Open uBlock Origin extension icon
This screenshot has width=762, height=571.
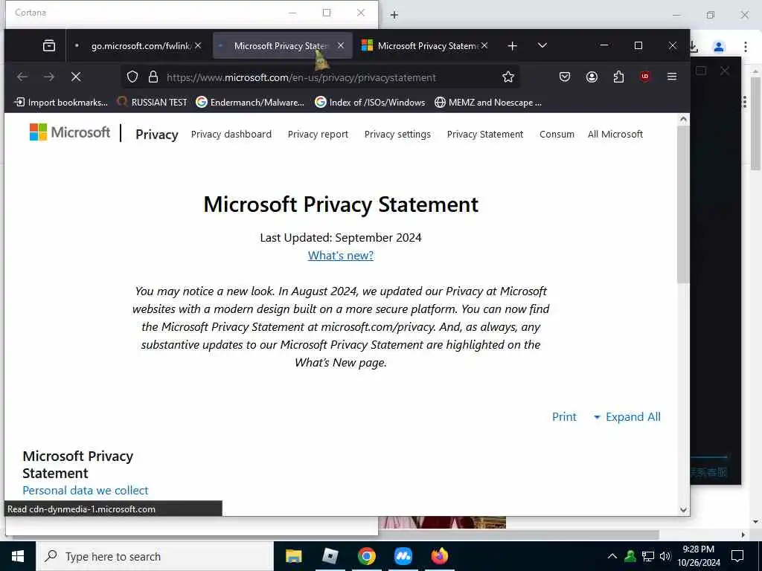(x=645, y=77)
